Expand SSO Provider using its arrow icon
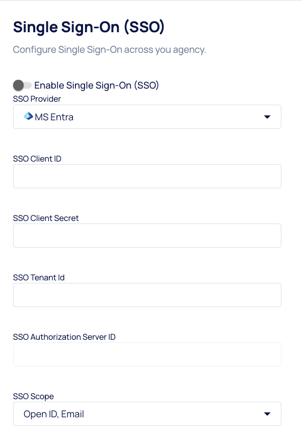 pos(267,117)
